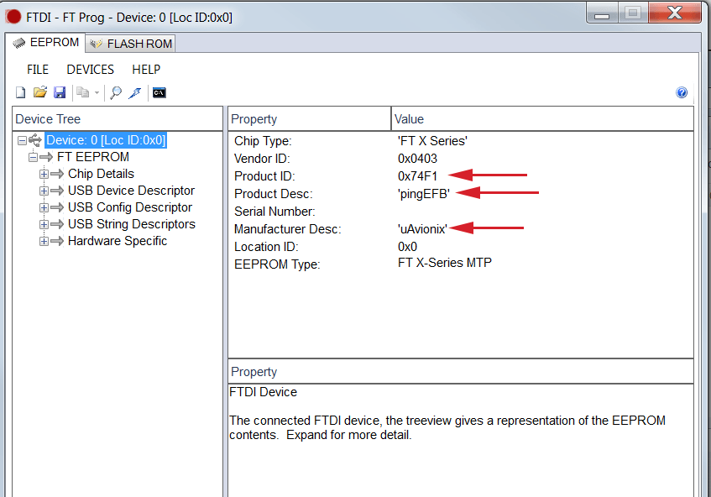The image size is (711, 497).
Task: Select the Vendor ID: property row
Action: [x=461, y=159]
